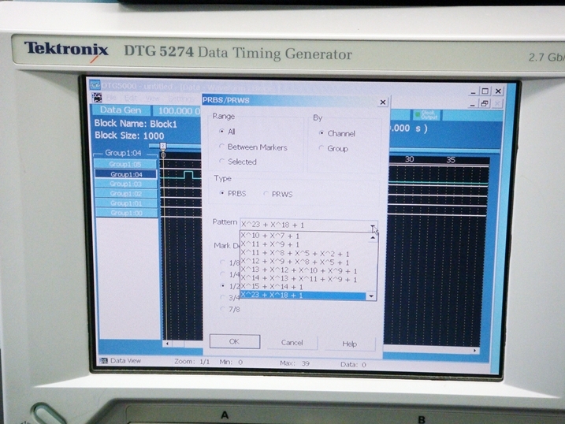Pick highlighted pattern X^23 + X^18 + 1 in list
This screenshot has width=565, height=424.
303,296
